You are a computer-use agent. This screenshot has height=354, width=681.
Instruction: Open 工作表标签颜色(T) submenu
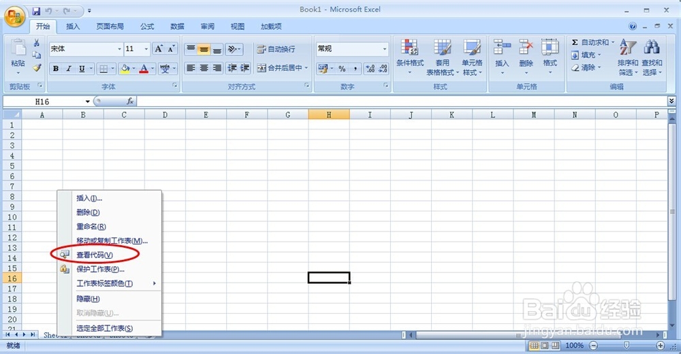click(x=110, y=284)
